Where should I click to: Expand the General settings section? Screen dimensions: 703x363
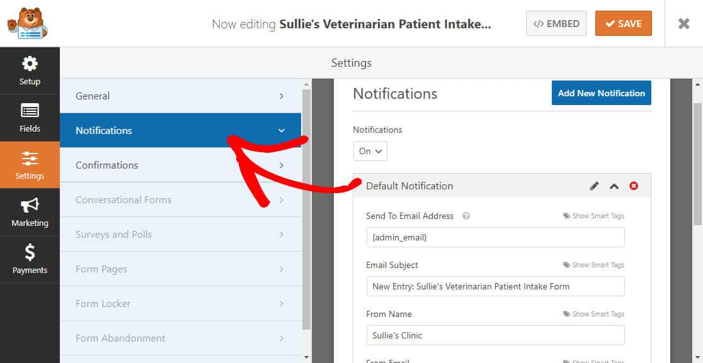(x=180, y=96)
